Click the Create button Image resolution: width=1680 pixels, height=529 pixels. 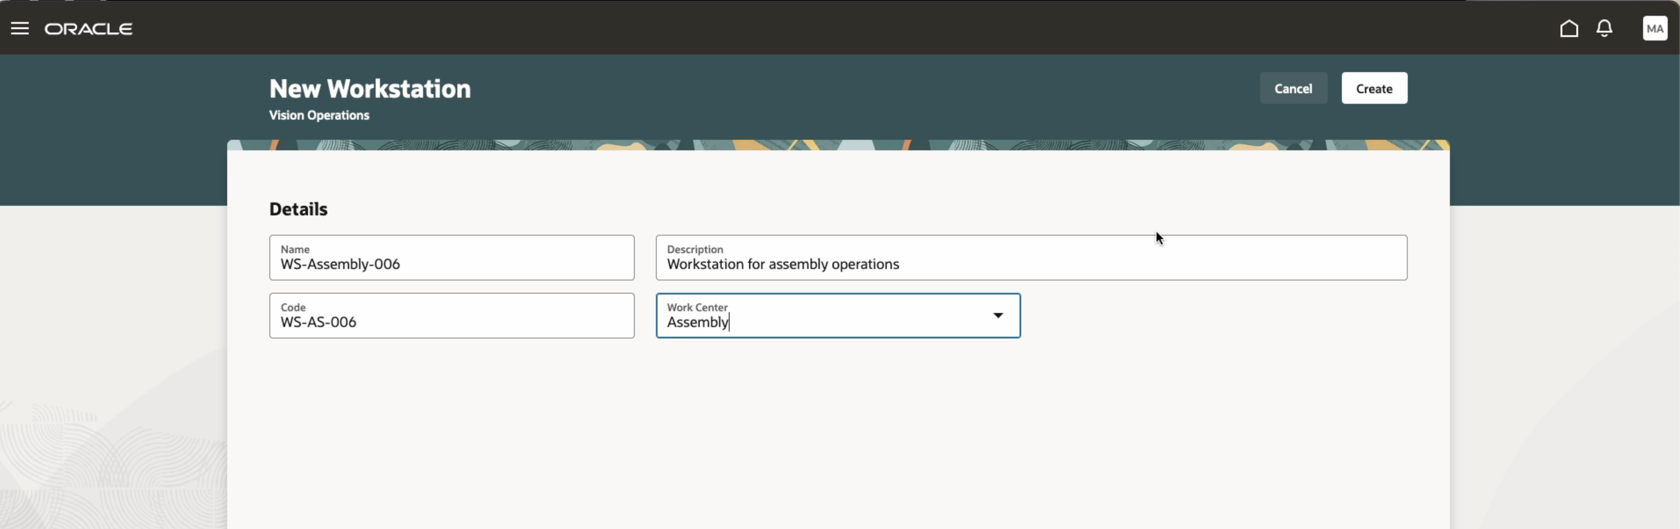(1373, 89)
